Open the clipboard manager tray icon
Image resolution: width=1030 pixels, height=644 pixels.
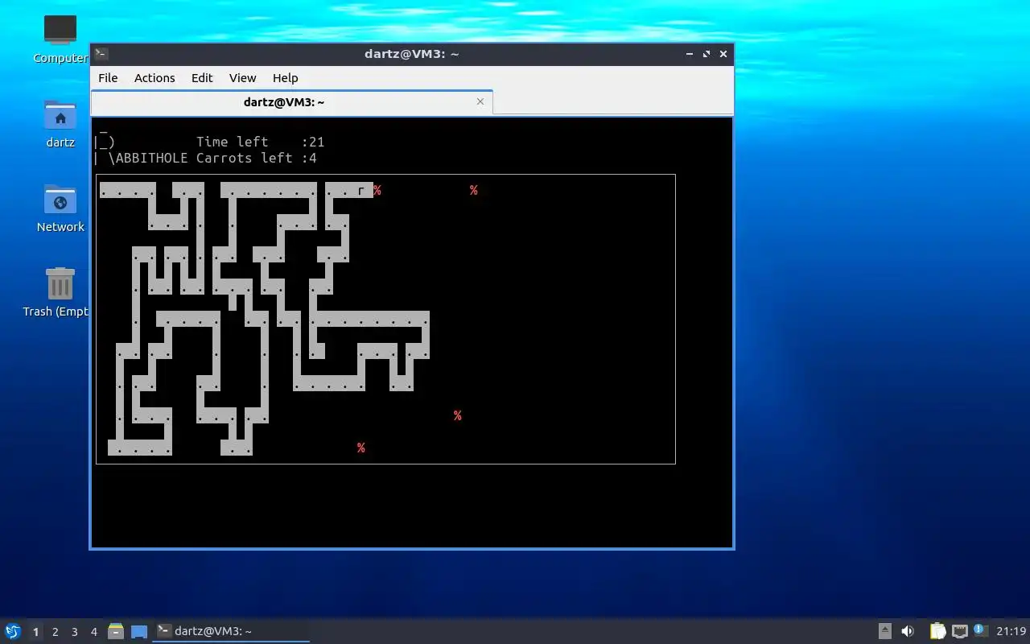click(x=937, y=631)
